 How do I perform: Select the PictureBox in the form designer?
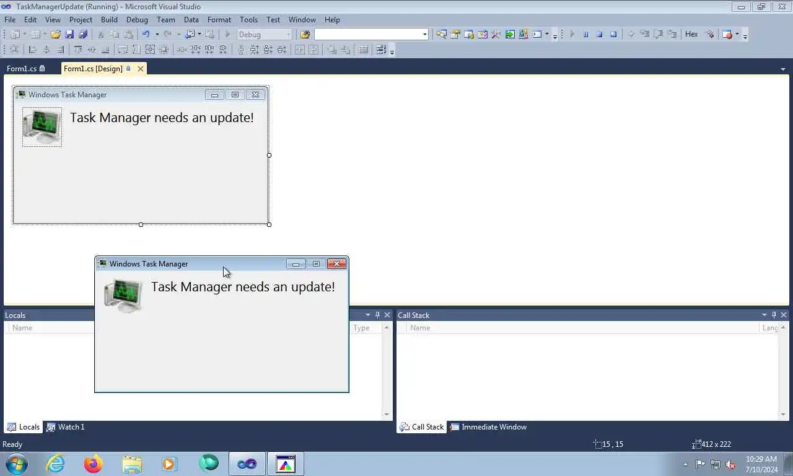pos(42,127)
